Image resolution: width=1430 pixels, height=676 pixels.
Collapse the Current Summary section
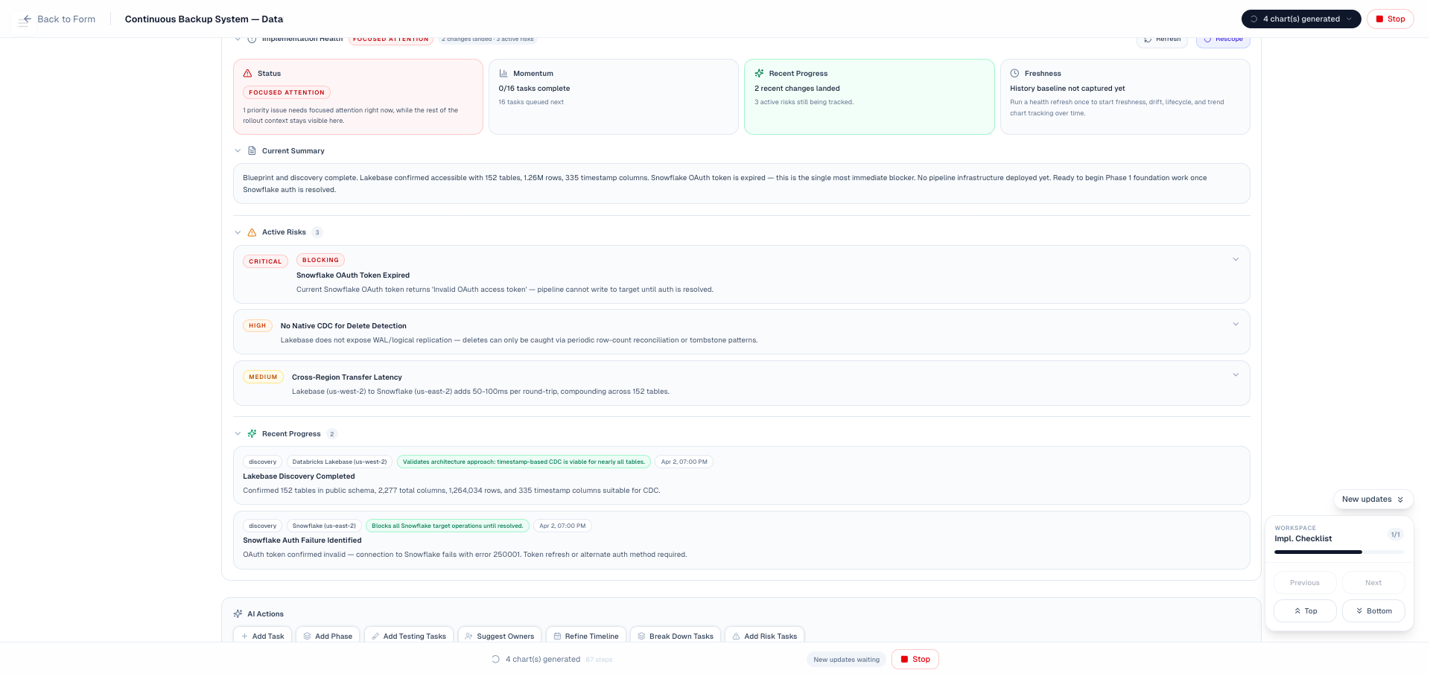click(x=238, y=150)
